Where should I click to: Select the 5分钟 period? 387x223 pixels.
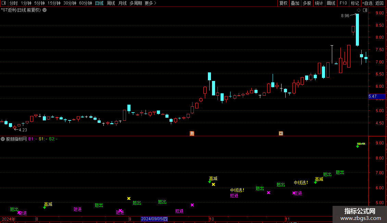(x=39, y=3)
